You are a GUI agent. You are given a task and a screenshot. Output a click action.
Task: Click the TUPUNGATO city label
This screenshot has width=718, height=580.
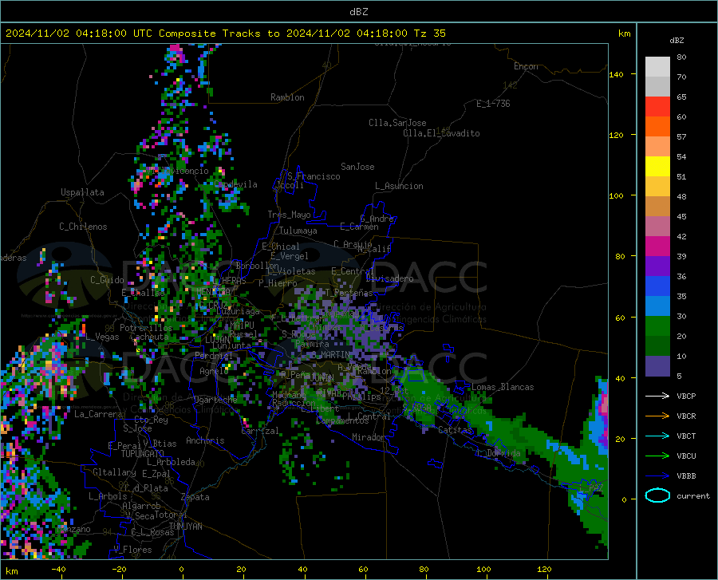[x=143, y=454]
